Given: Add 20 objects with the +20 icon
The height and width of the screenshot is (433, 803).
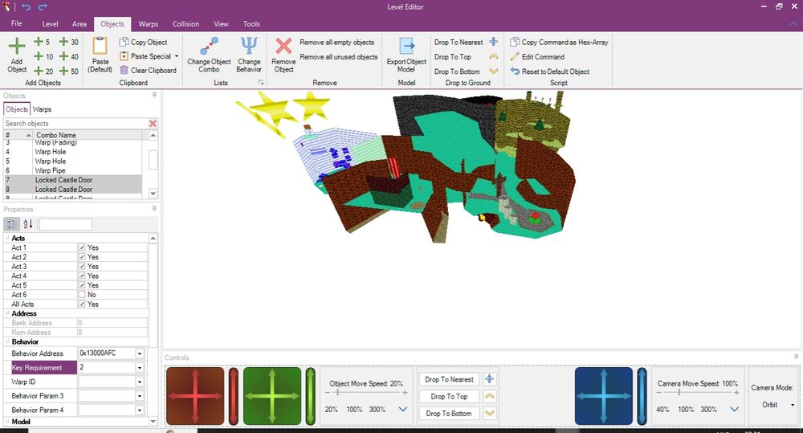Looking at the screenshot, I should 39,71.
